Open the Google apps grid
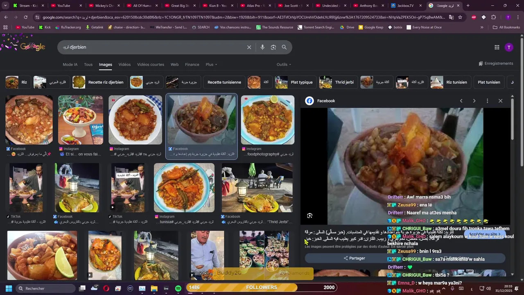Viewport: 524px width, 295px height. coord(497,47)
